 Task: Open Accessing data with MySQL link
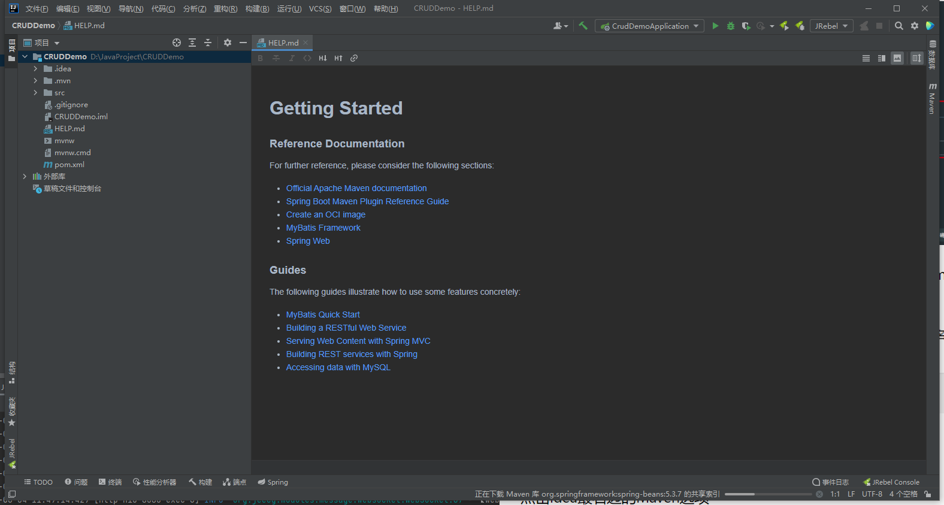pyautogui.click(x=338, y=367)
